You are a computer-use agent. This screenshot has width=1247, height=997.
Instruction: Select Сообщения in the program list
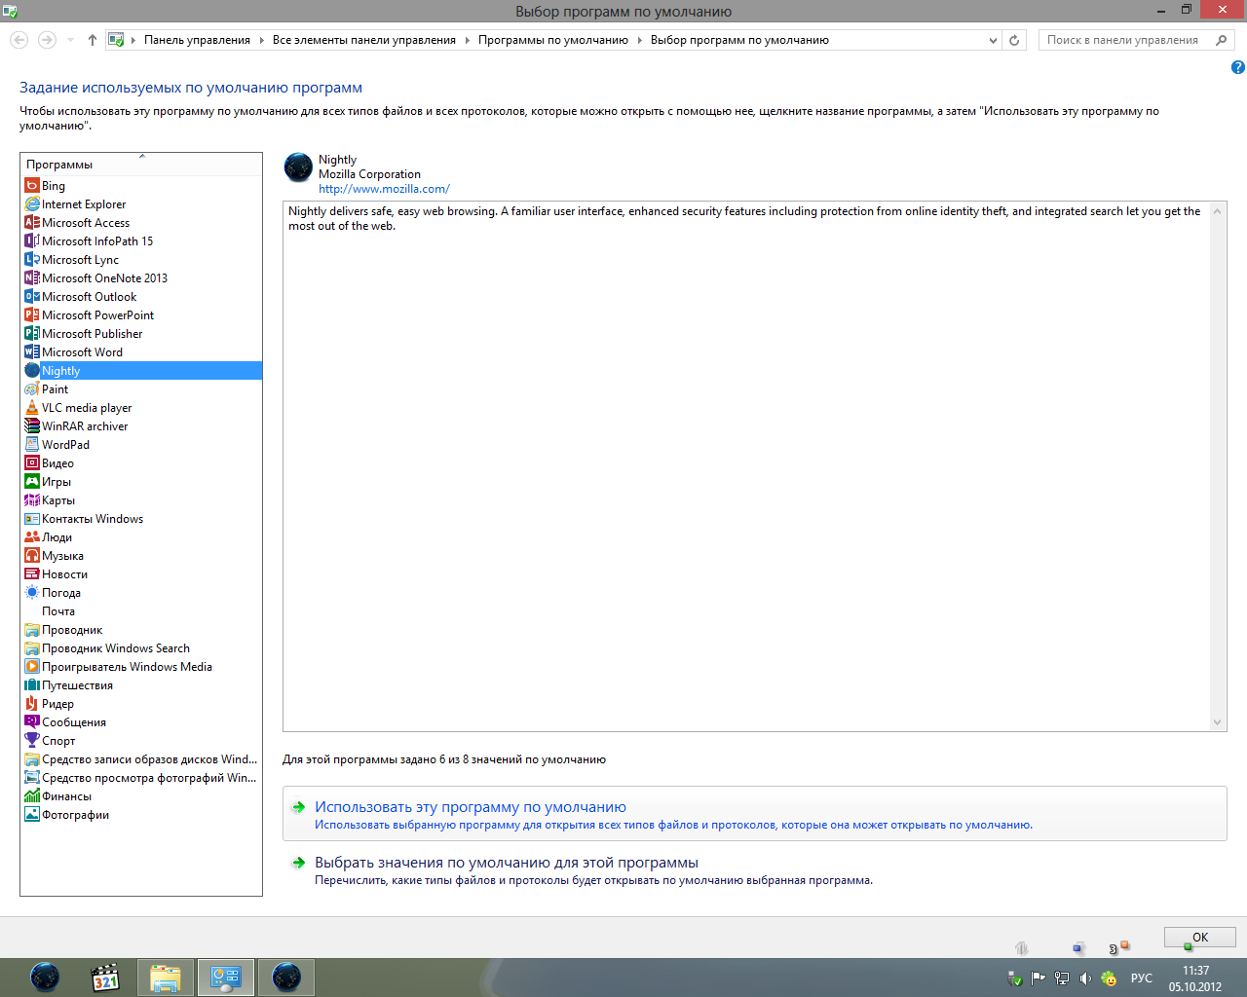point(74,722)
